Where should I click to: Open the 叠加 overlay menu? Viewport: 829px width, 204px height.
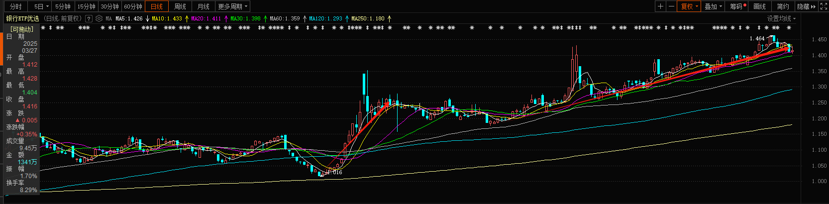pyautogui.click(x=713, y=6)
